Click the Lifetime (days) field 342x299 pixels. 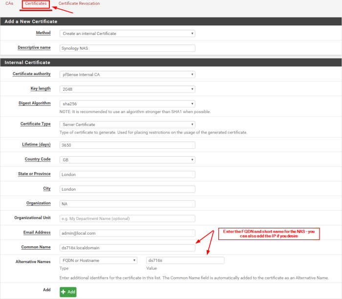pos(127,145)
